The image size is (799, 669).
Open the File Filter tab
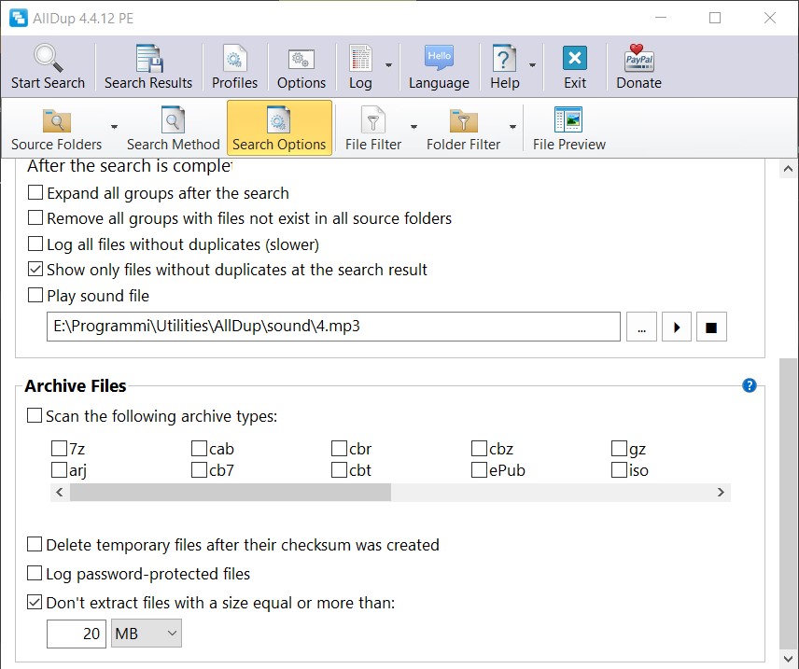pos(373,128)
